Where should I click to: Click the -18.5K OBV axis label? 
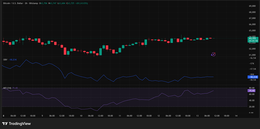click(x=253, y=80)
